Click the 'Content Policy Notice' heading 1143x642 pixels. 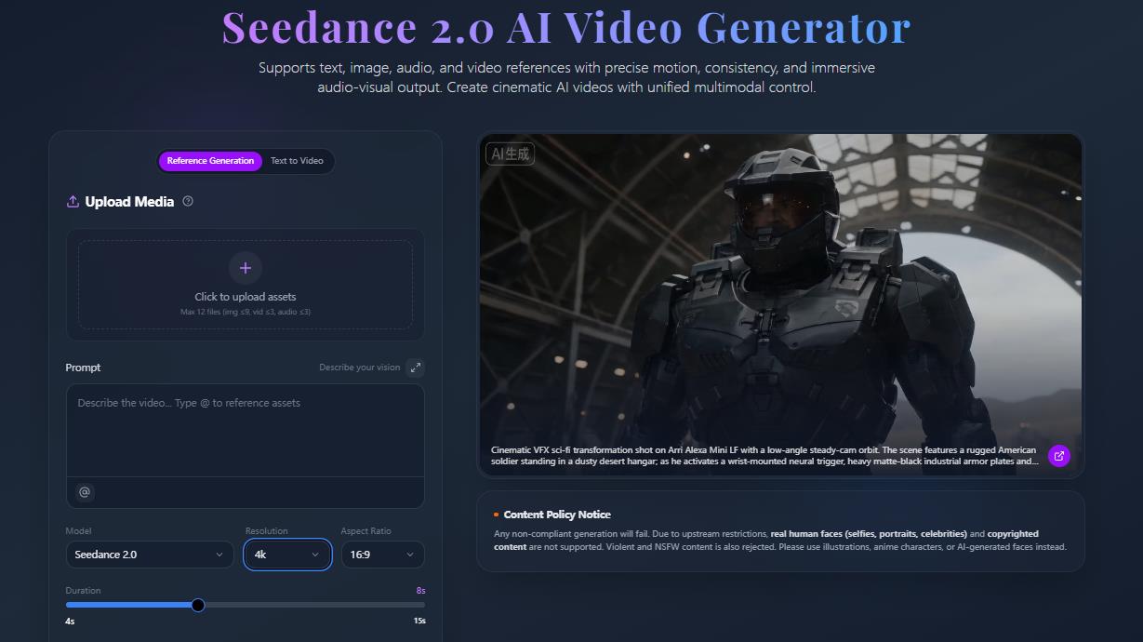pyautogui.click(x=557, y=515)
